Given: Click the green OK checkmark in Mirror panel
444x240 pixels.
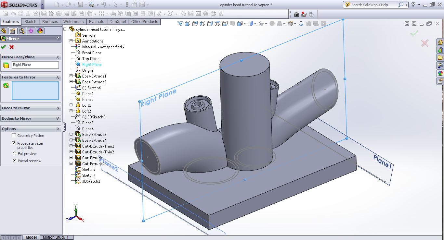Looking at the screenshot, I should pos(4,47).
